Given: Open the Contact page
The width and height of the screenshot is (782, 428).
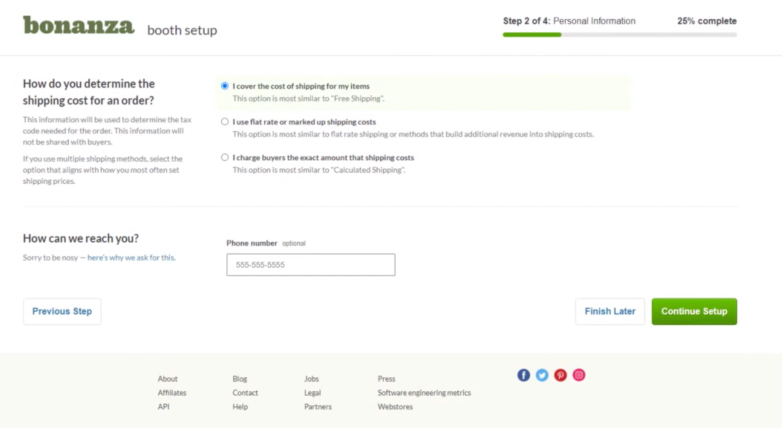Looking at the screenshot, I should (x=245, y=392).
